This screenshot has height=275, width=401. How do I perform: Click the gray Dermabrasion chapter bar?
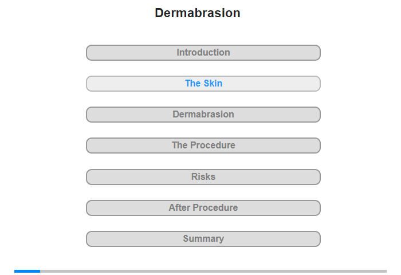tap(203, 115)
